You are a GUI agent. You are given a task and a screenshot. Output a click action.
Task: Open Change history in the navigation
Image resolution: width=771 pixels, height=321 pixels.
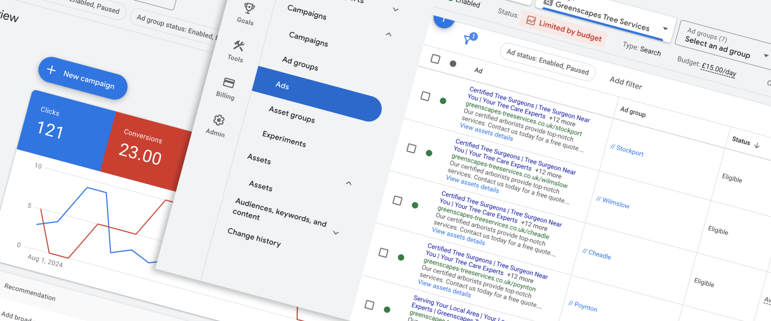(x=254, y=238)
